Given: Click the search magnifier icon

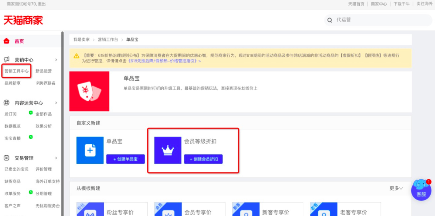Looking at the screenshot, I should [x=329, y=20].
